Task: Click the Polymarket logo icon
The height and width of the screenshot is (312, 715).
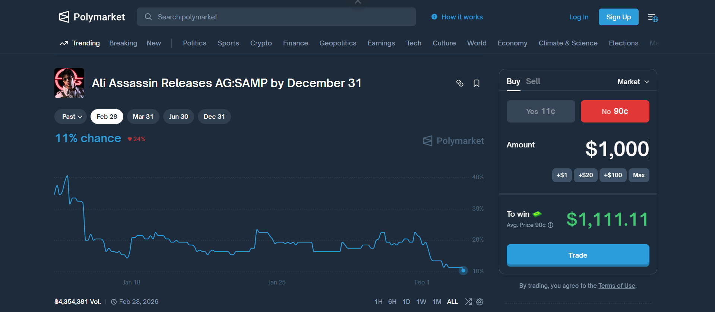Action: tap(64, 17)
